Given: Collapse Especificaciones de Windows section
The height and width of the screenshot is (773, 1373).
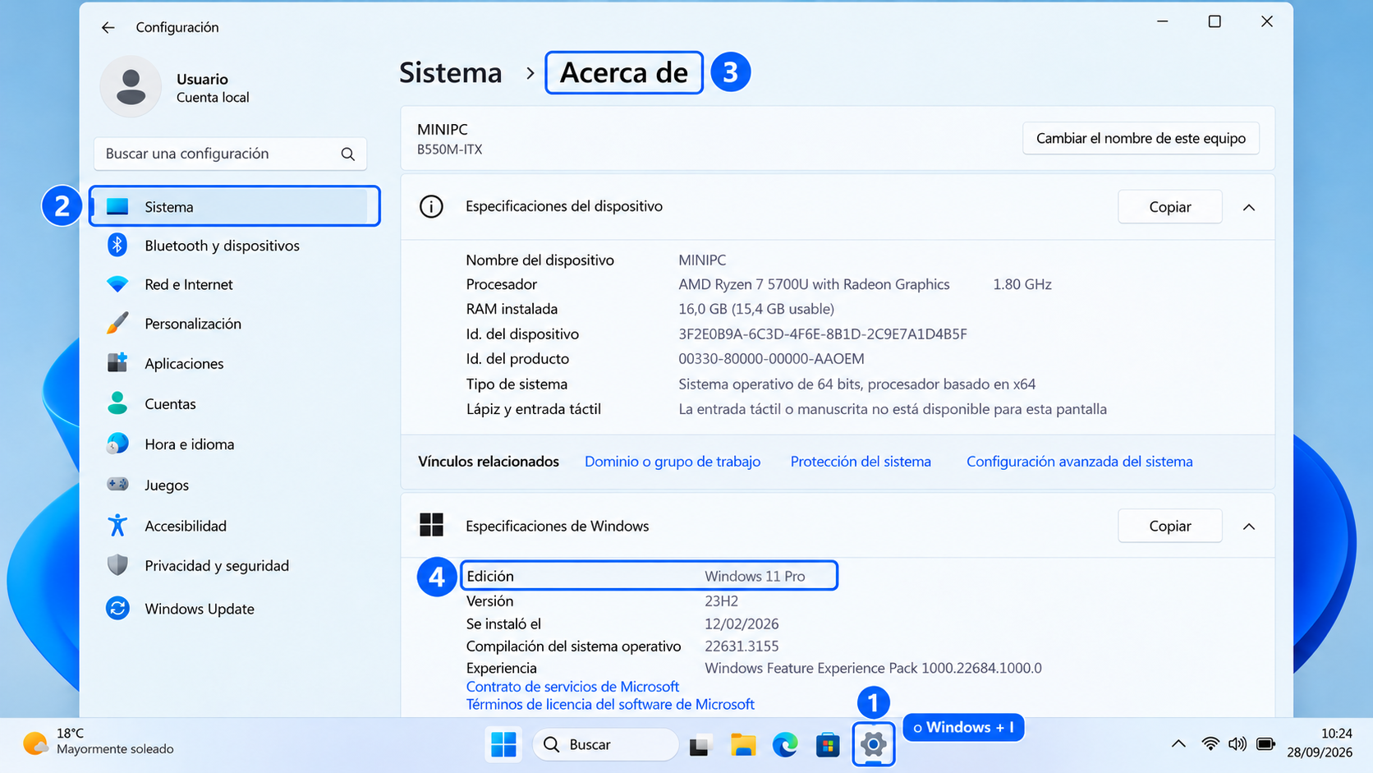Looking at the screenshot, I should click(x=1249, y=526).
